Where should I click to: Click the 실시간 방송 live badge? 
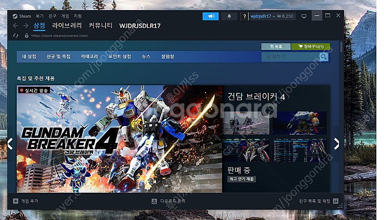tap(34, 91)
